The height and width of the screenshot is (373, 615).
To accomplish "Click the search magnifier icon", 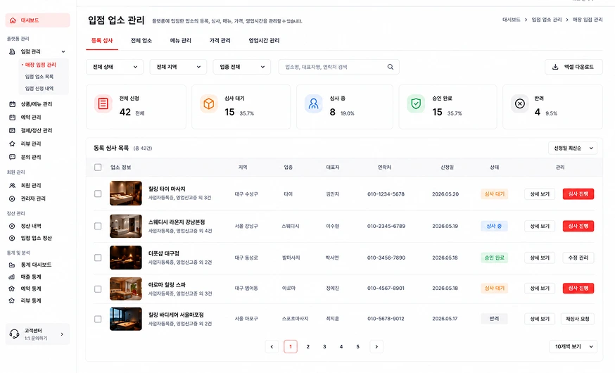I will 391,67.
